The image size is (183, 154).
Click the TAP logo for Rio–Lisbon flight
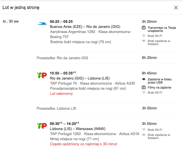(x=42, y=75)
